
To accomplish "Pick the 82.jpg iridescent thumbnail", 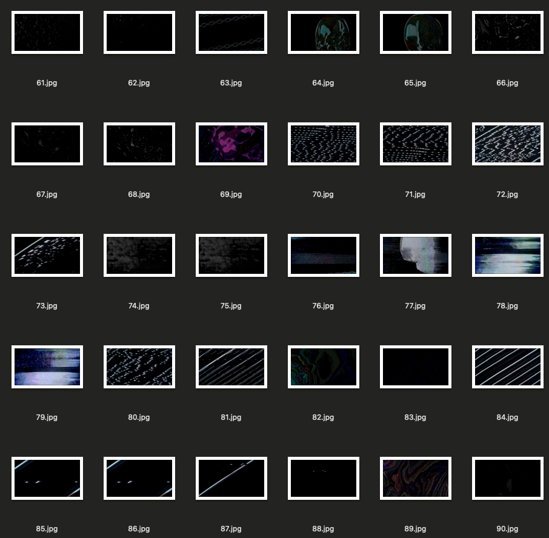I will click(323, 367).
